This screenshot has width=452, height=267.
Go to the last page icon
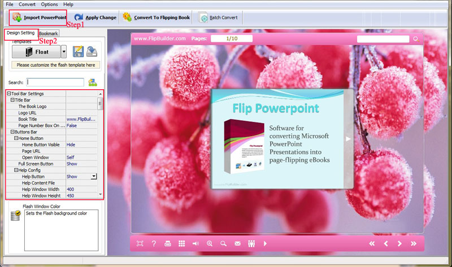click(414, 244)
